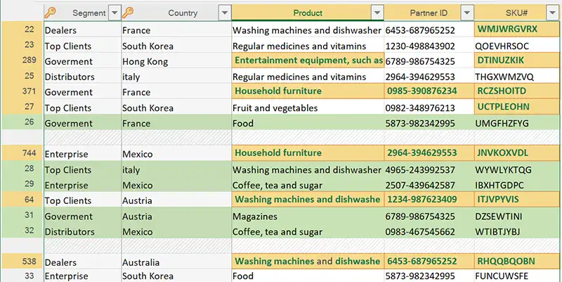Click Partner ID 1230-498843902 cell
Image resolution: width=562 pixels, height=282 pixels.
pyautogui.click(x=429, y=46)
